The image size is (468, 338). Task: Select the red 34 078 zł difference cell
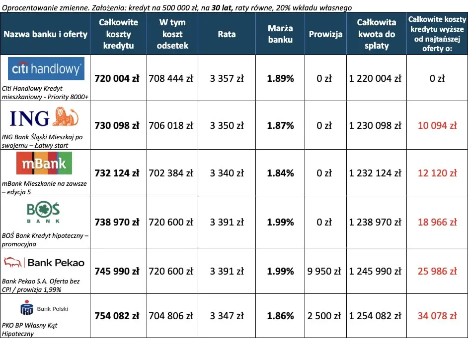click(437, 316)
